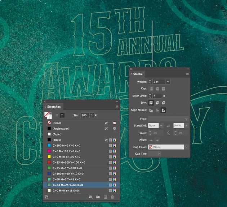Open the Swatches panel flyout menu
This screenshot has width=227, height=207.
[117, 107]
